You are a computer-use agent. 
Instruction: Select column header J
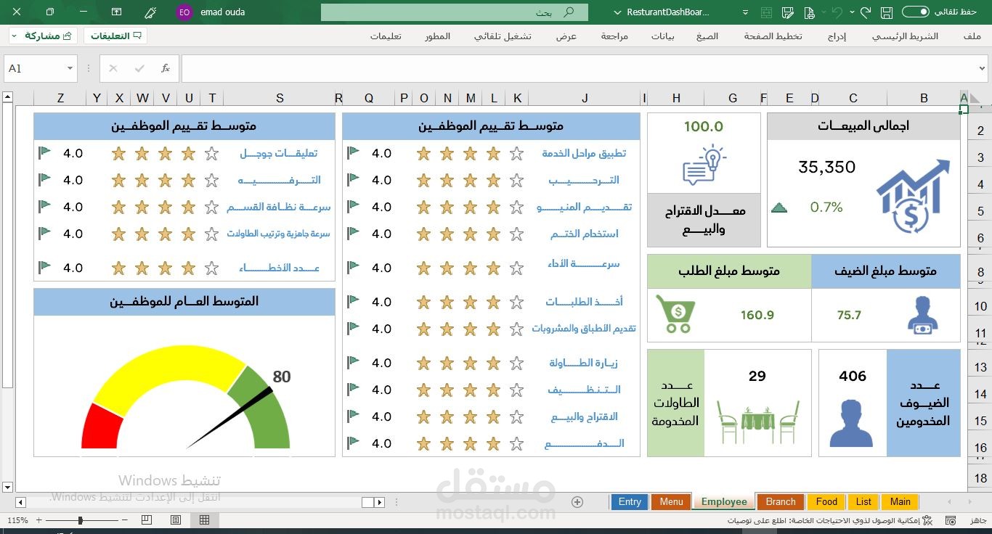(585, 99)
